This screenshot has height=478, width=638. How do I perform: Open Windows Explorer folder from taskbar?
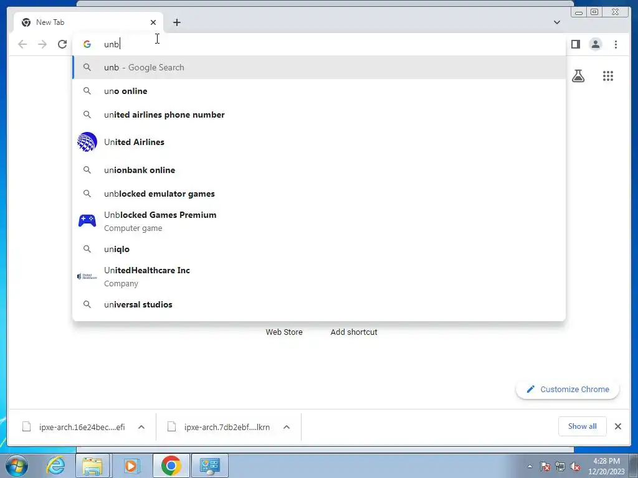point(92,466)
